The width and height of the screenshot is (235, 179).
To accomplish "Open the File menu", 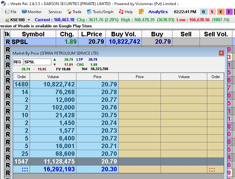I will [x=11, y=12].
